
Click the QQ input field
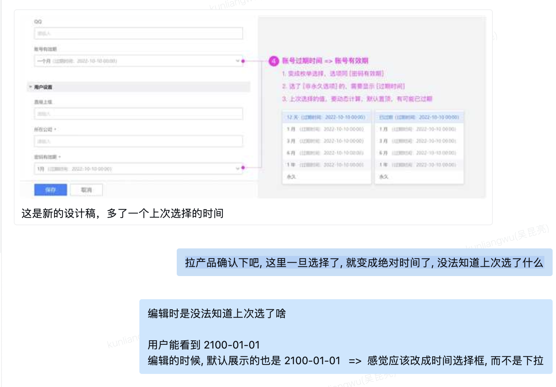[138, 33]
